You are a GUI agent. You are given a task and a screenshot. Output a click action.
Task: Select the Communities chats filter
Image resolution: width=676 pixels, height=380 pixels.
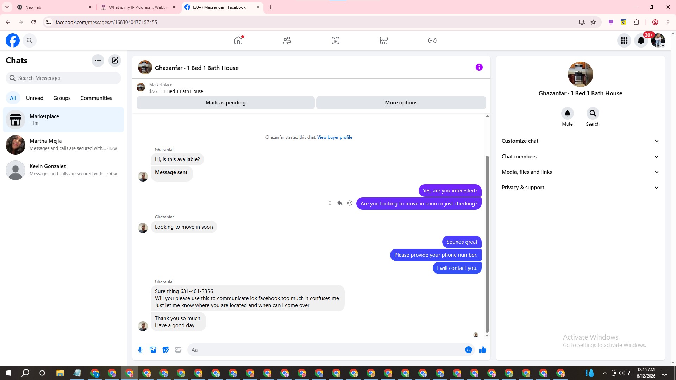[x=96, y=98]
